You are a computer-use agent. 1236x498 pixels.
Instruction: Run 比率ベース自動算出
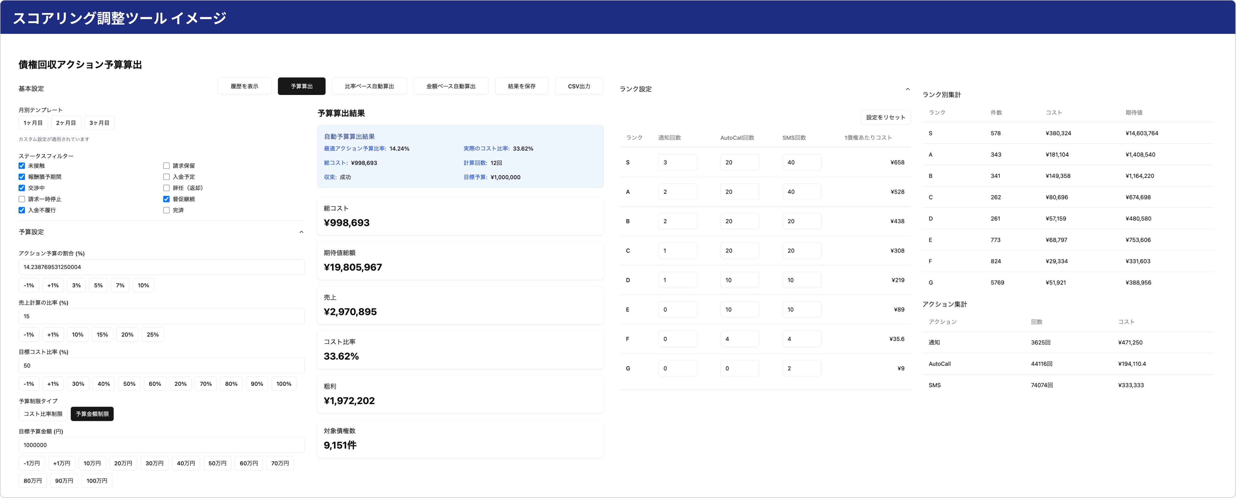[x=369, y=86]
